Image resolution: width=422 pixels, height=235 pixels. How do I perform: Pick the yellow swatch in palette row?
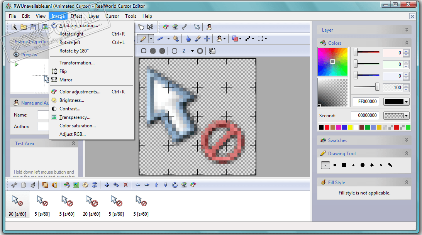pyautogui.click(x=350, y=127)
